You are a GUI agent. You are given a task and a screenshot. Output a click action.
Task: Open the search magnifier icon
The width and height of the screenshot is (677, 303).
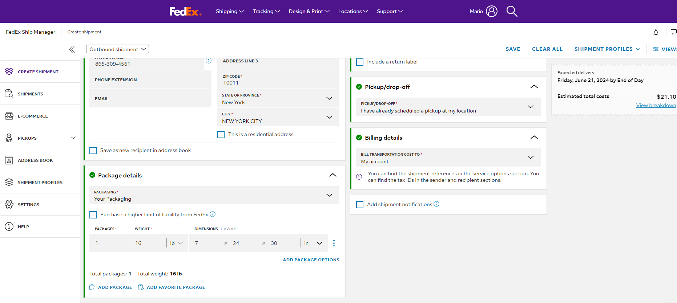(512, 11)
